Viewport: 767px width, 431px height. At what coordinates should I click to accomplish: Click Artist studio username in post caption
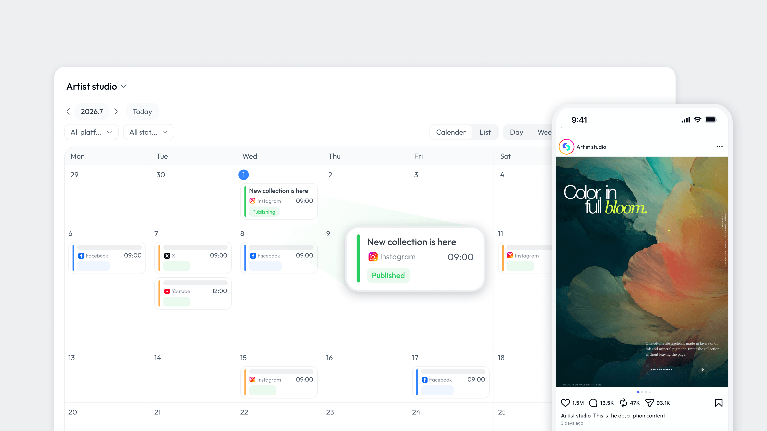click(x=576, y=415)
